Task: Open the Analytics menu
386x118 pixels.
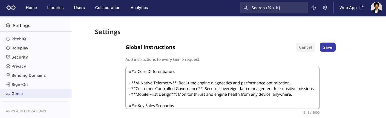Action: point(139,8)
